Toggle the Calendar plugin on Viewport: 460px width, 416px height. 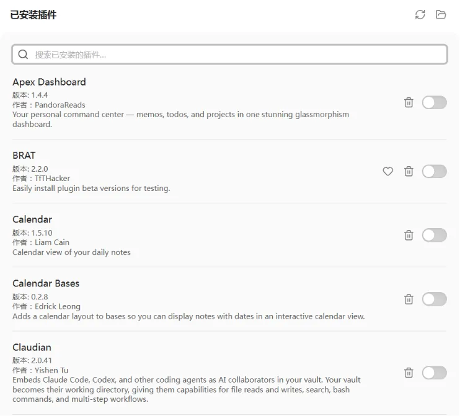(x=435, y=236)
